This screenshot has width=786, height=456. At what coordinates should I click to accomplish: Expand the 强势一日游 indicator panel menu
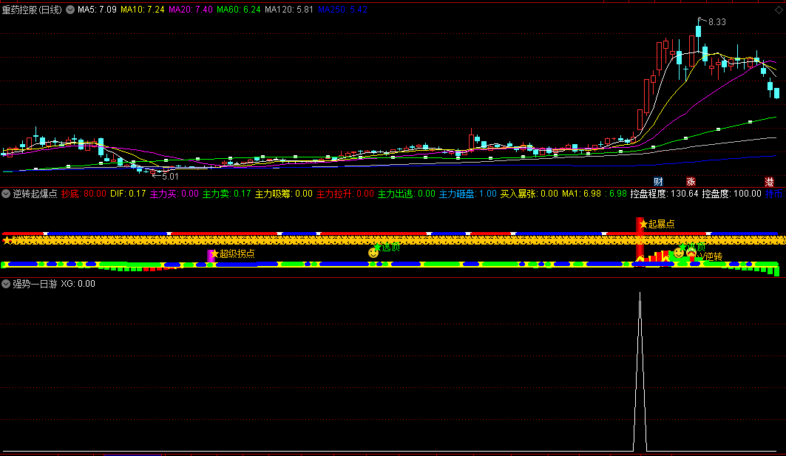point(6,284)
